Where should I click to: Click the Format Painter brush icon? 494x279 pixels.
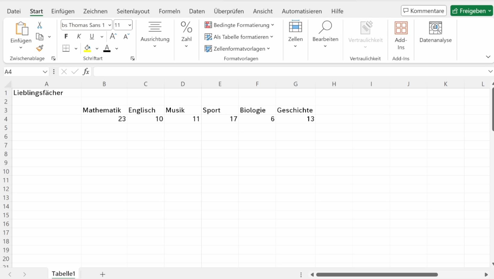click(40, 48)
